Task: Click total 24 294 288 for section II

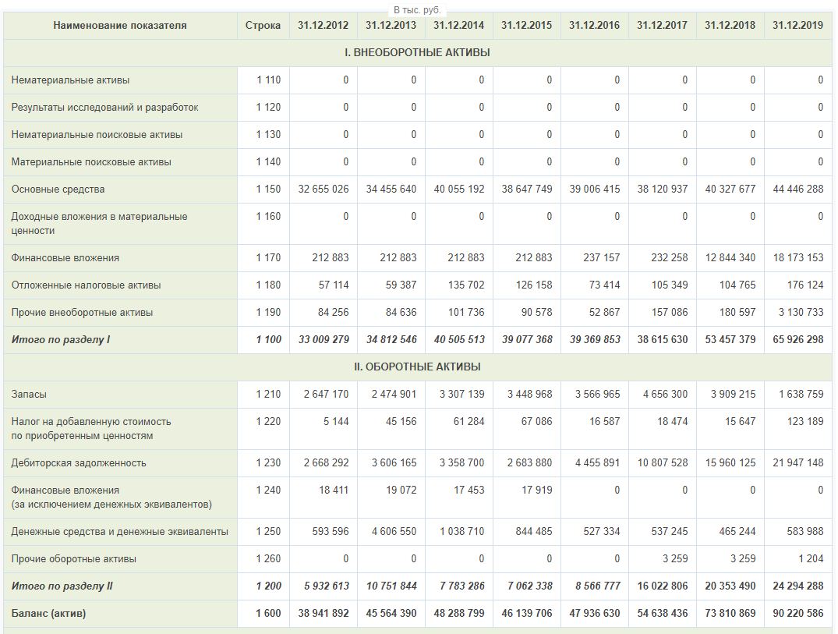Action: coord(798,586)
